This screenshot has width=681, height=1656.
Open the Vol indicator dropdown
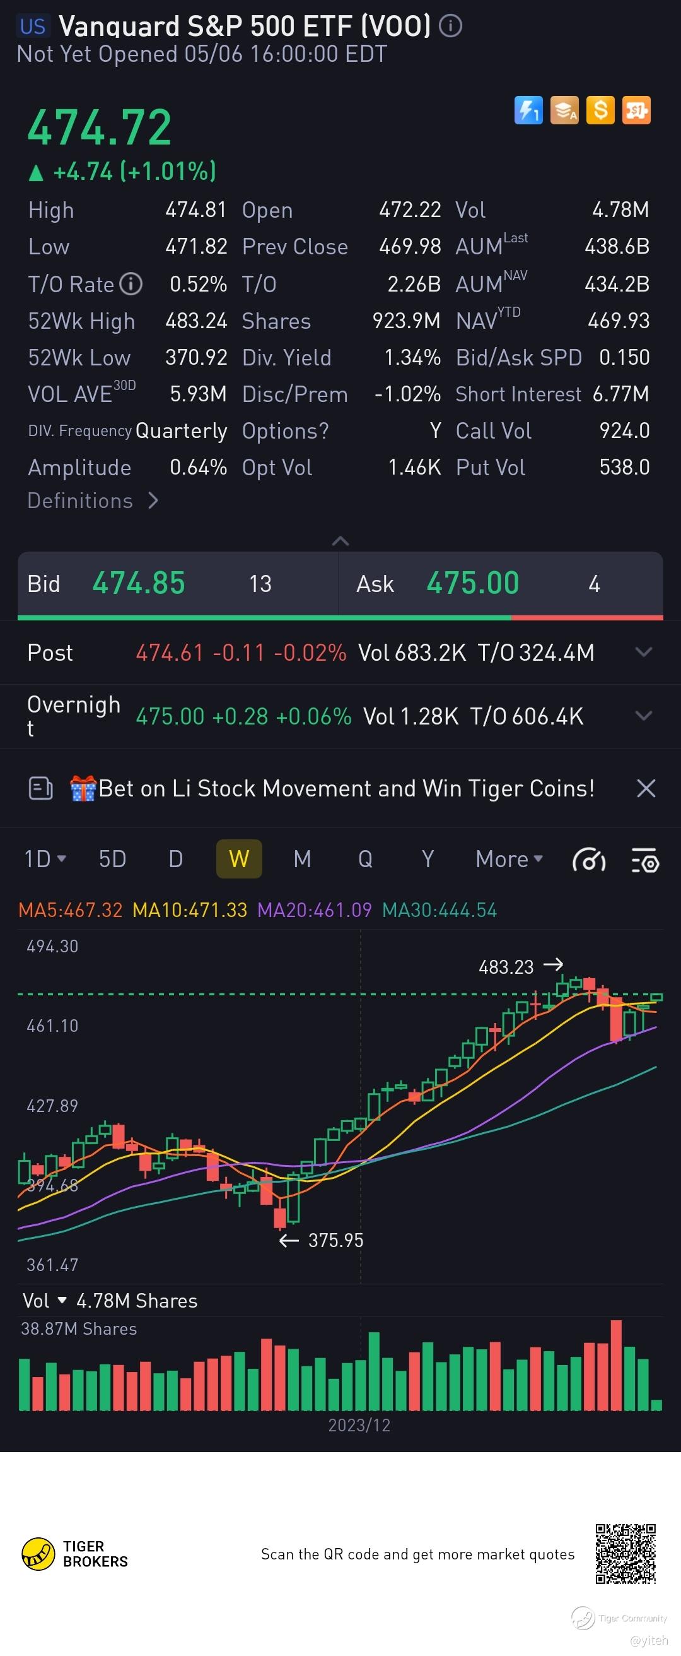tap(44, 1301)
